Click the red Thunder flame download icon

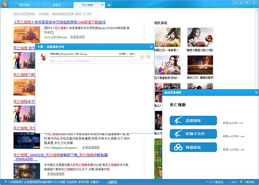pos(43,57)
